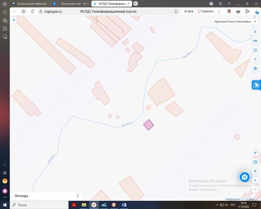Image resolution: width=261 pixels, height=209 pixels.
Task: Click the Yandex home icon beside reload
Action: [23, 11]
